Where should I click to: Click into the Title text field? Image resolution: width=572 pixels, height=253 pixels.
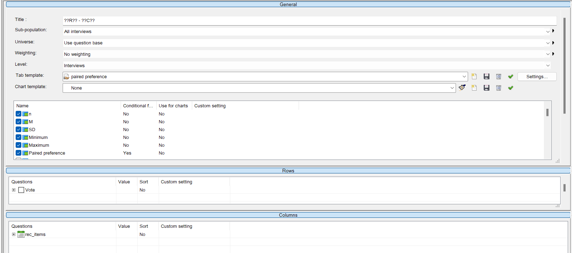point(309,21)
